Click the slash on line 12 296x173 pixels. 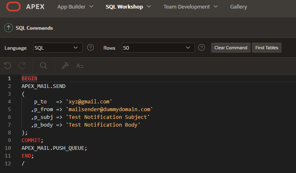click(x=23, y=164)
